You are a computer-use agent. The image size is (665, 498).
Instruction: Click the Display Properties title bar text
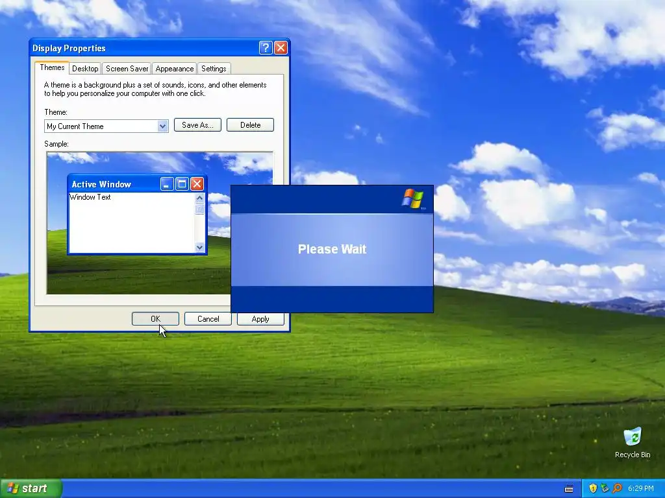coord(69,48)
